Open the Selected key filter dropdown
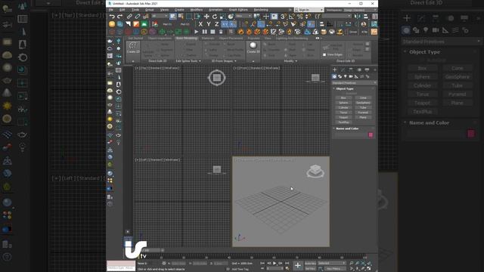Viewport: 484px width, 272px height. [332, 263]
